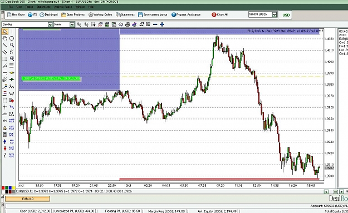Open the Trades menu
The height and width of the screenshot is (213, 348).
pyautogui.click(x=29, y=7)
